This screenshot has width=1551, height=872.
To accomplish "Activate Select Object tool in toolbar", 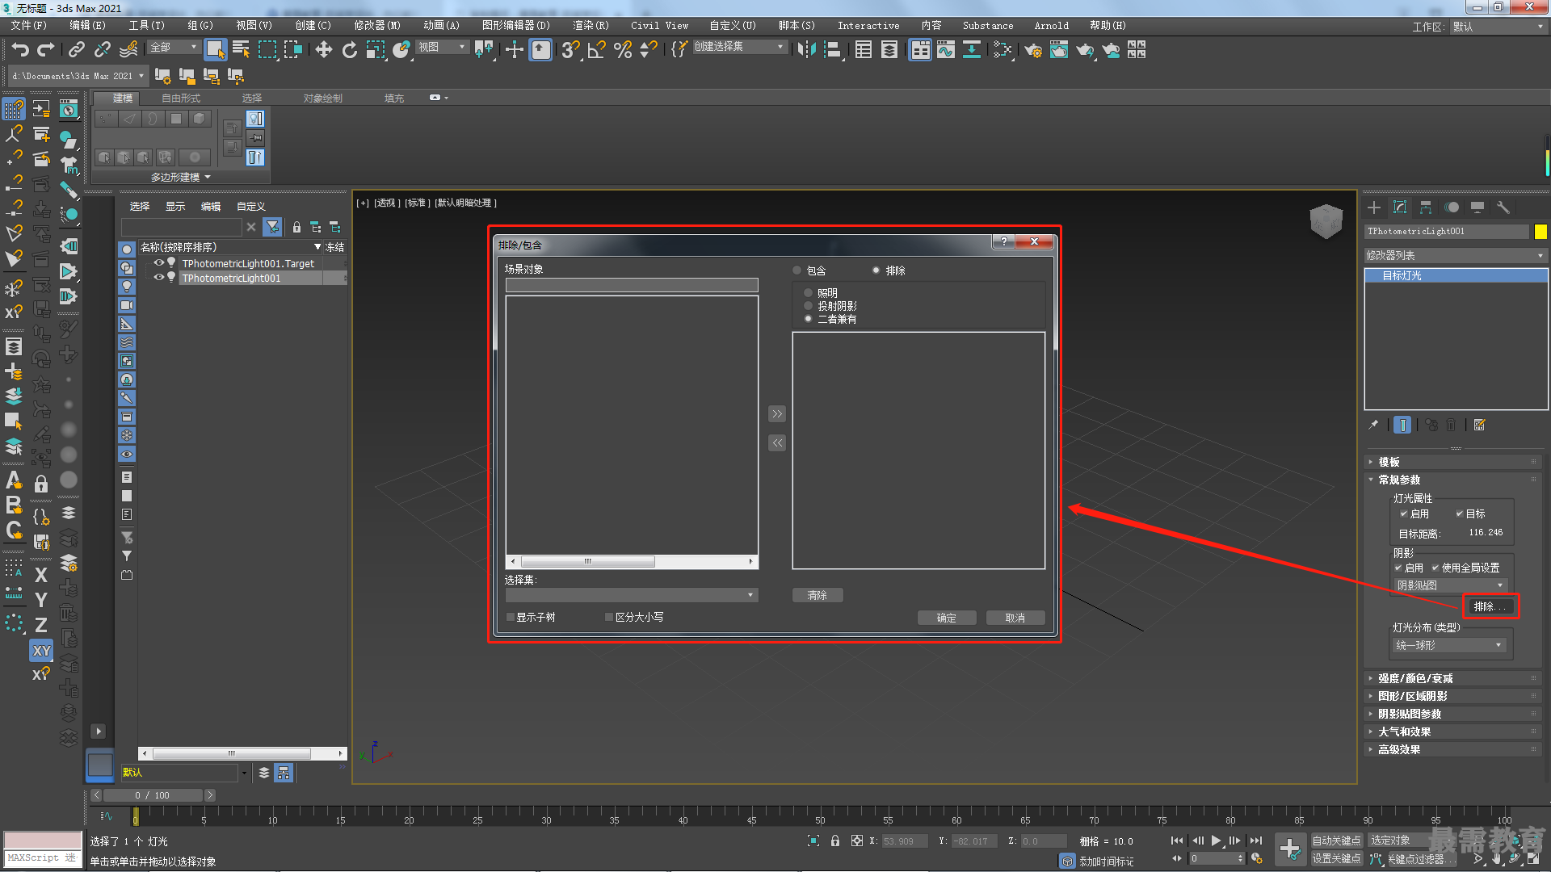I will [215, 50].
